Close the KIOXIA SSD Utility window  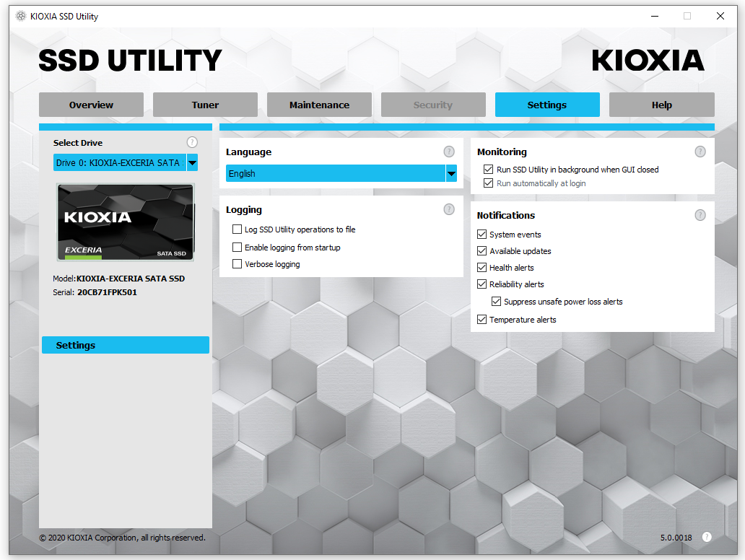click(720, 16)
